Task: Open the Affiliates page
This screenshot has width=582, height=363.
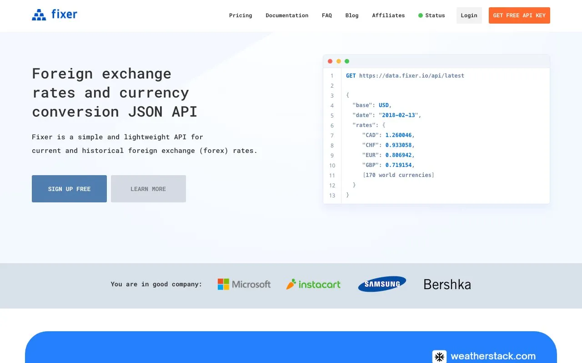Action: [388, 15]
